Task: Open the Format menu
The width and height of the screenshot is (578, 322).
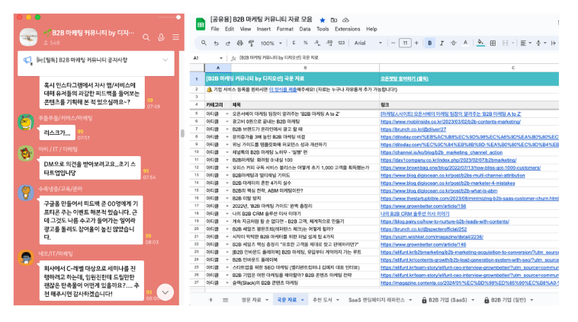Action: pos(285,29)
